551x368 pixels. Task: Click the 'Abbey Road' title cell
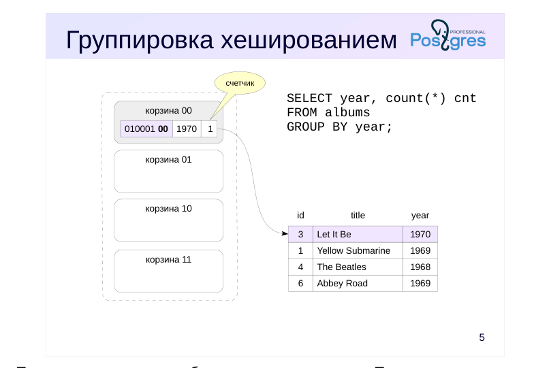358,283
